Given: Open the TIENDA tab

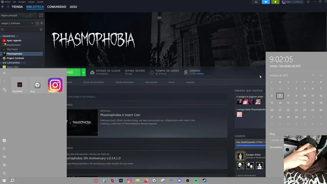Looking at the screenshot, I should [17, 7].
